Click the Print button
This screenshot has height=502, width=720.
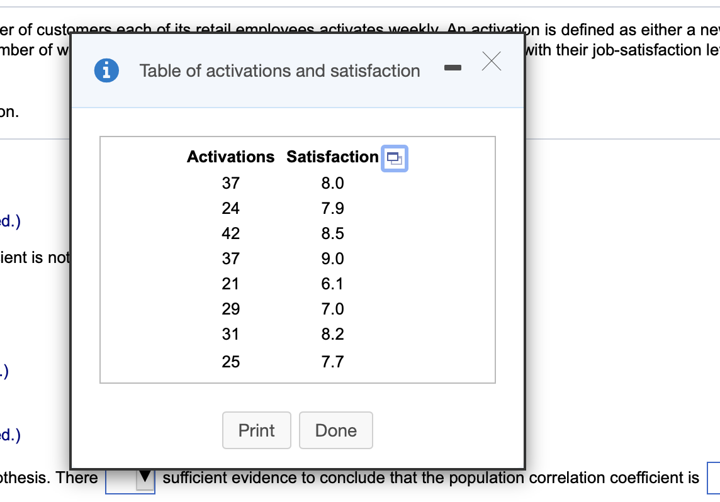[x=257, y=430]
